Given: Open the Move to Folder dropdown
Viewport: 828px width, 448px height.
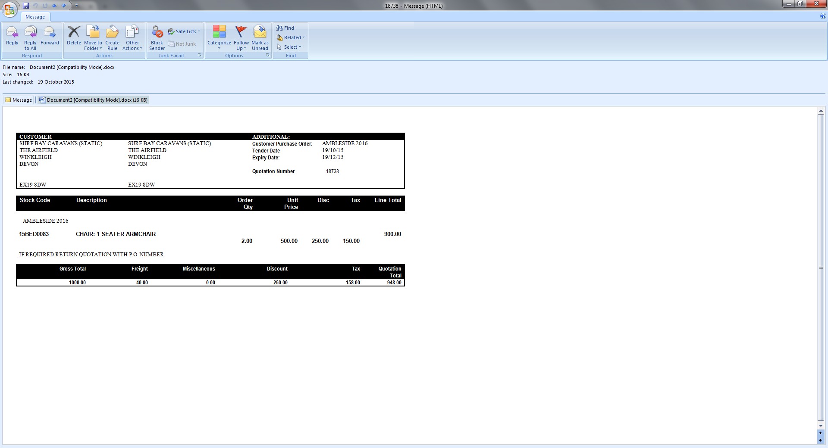Looking at the screenshot, I should (93, 38).
